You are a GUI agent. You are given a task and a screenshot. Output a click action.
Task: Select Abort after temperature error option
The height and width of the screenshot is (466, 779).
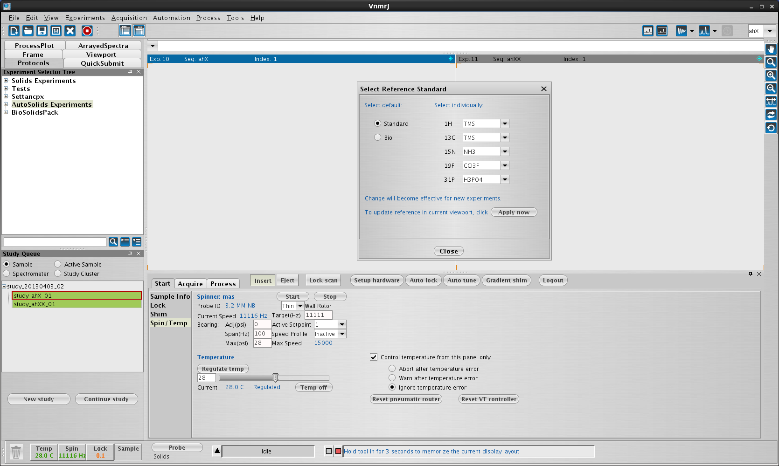392,369
